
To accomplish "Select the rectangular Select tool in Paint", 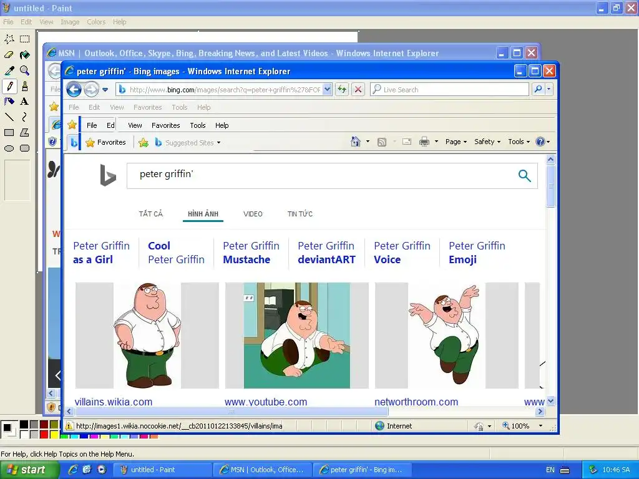I will point(25,39).
